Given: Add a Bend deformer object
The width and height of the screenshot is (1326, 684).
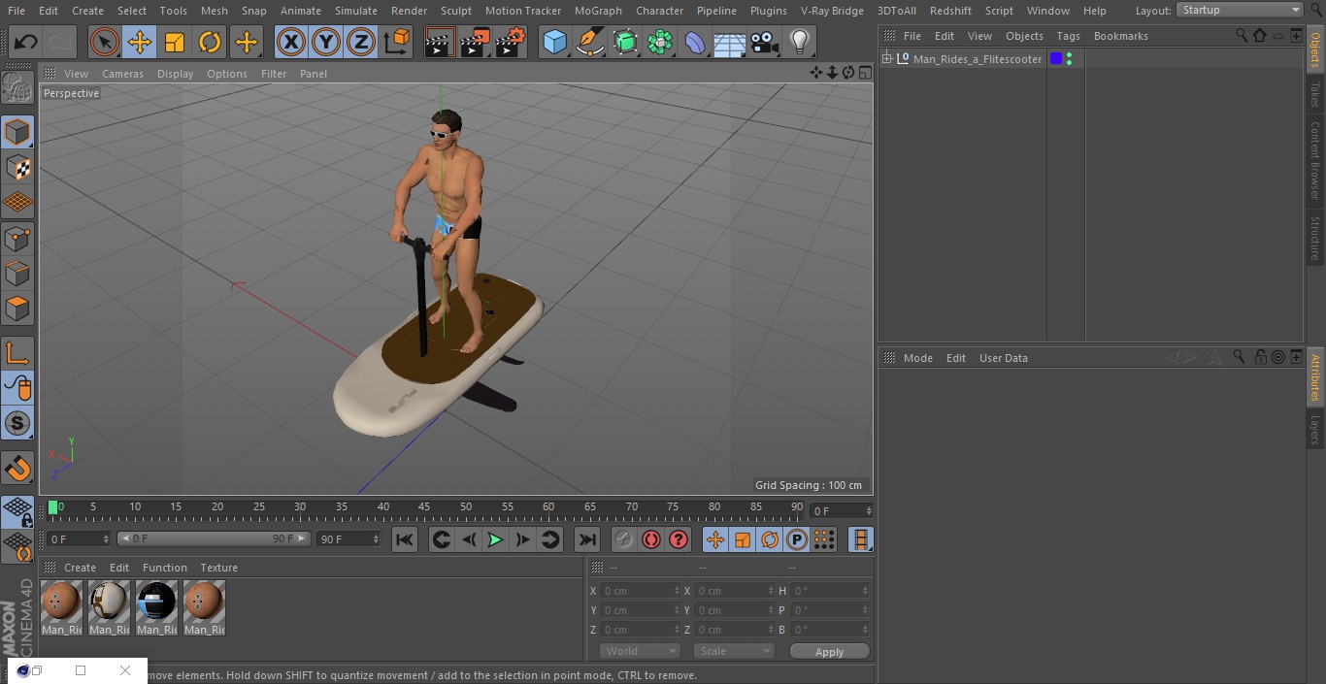Looking at the screenshot, I should [x=695, y=42].
